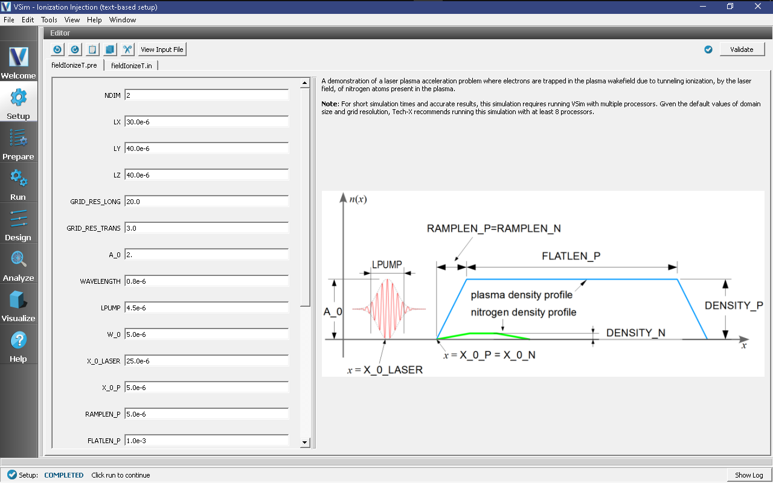Click the RAMPLEN_P input field
This screenshot has height=483, width=773.
206,414
